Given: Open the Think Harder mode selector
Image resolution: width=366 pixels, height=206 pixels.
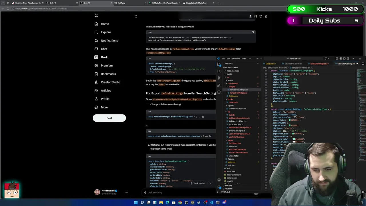Looking at the screenshot, I should coord(198,183).
